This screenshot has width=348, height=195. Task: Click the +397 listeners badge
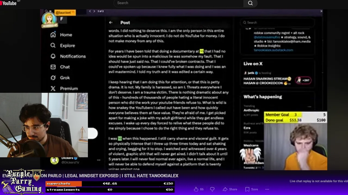[303, 80]
